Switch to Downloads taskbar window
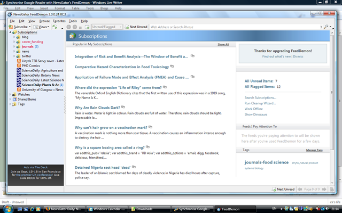Screen dimensions: 342x213 (149, 209)
